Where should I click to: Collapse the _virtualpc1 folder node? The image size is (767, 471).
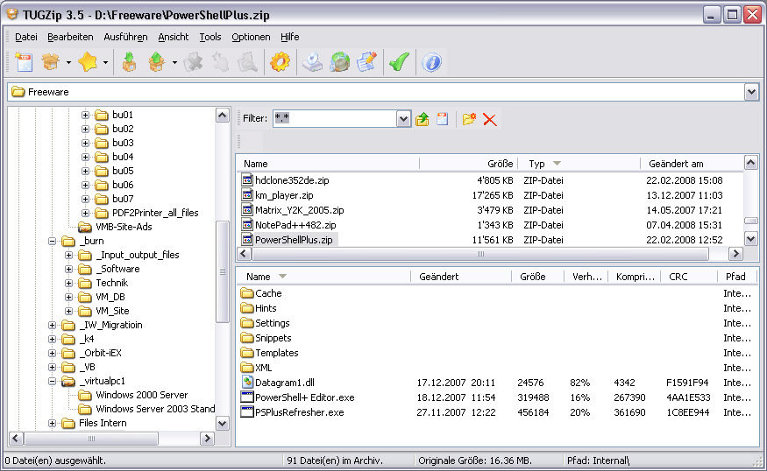click(53, 381)
